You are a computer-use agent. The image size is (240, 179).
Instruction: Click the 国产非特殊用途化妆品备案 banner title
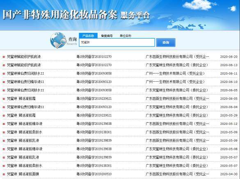point(60,15)
